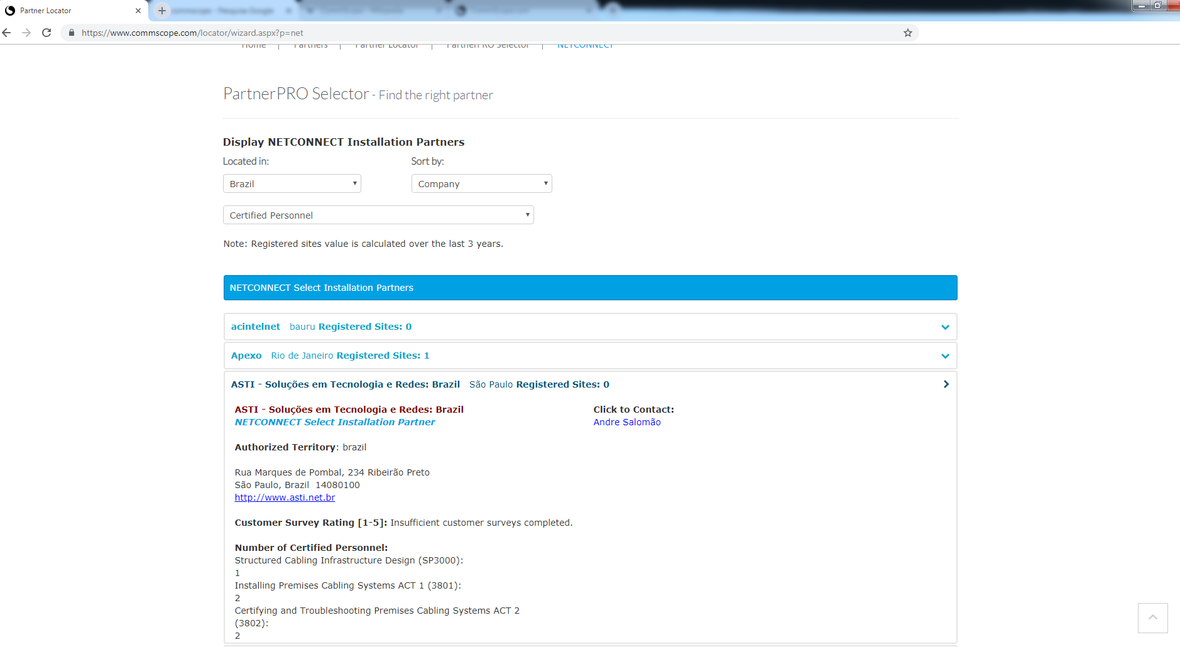Image resolution: width=1180 pixels, height=647 pixels.
Task: Expand the acintelnet partner row chevron
Action: point(945,327)
